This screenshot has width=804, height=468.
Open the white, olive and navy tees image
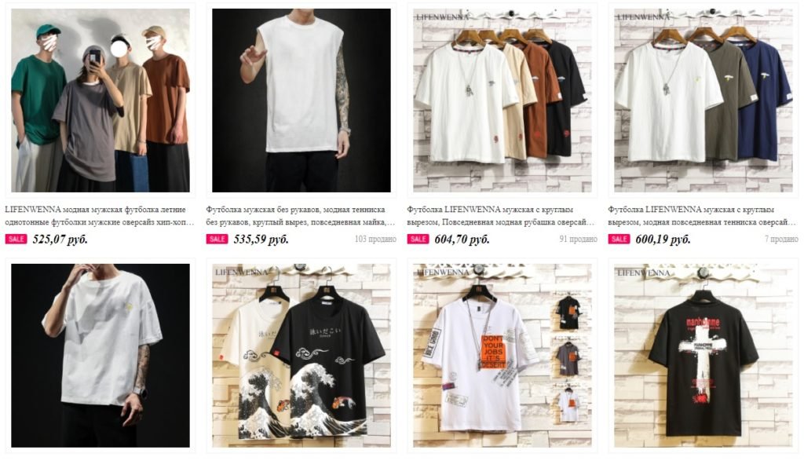703,100
